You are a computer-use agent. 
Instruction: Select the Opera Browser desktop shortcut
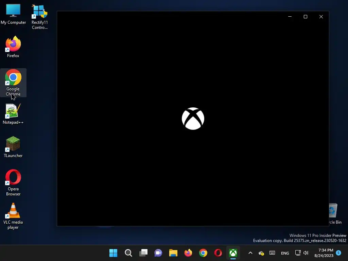13,182
